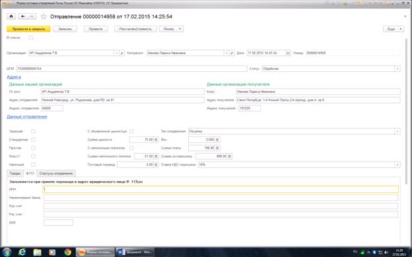Focus the Индекс отправителя field
Image resolution: width=412 pixels, height=257 pixels.
pos(52,108)
